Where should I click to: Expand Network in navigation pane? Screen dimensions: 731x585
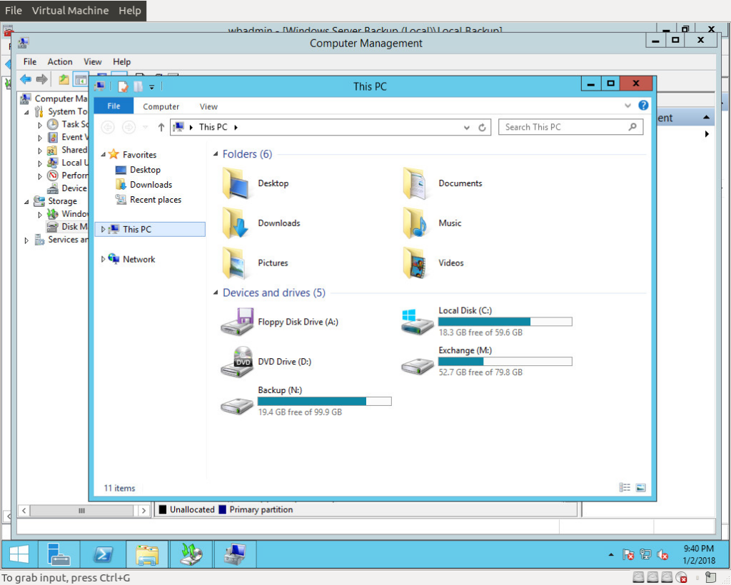pos(103,260)
